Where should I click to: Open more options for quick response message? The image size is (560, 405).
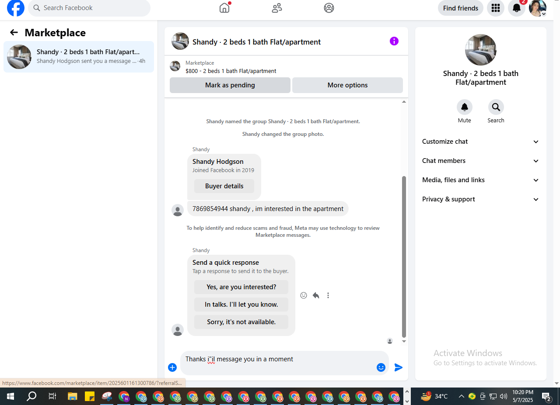point(328,295)
